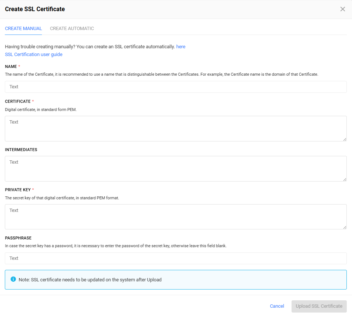Screen dimensions: 352x317
Task: Close the Create SSL Certificate dialog
Action: tap(343, 9)
